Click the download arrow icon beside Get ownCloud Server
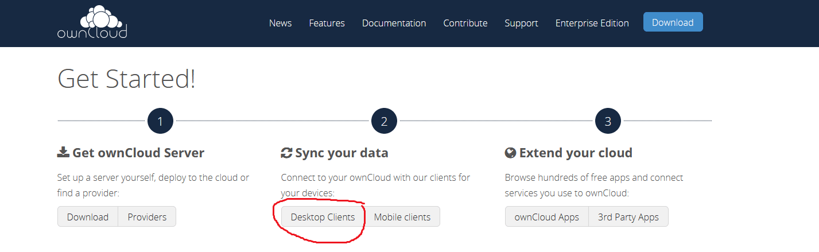Screen dimensions: 819x252 63,153
